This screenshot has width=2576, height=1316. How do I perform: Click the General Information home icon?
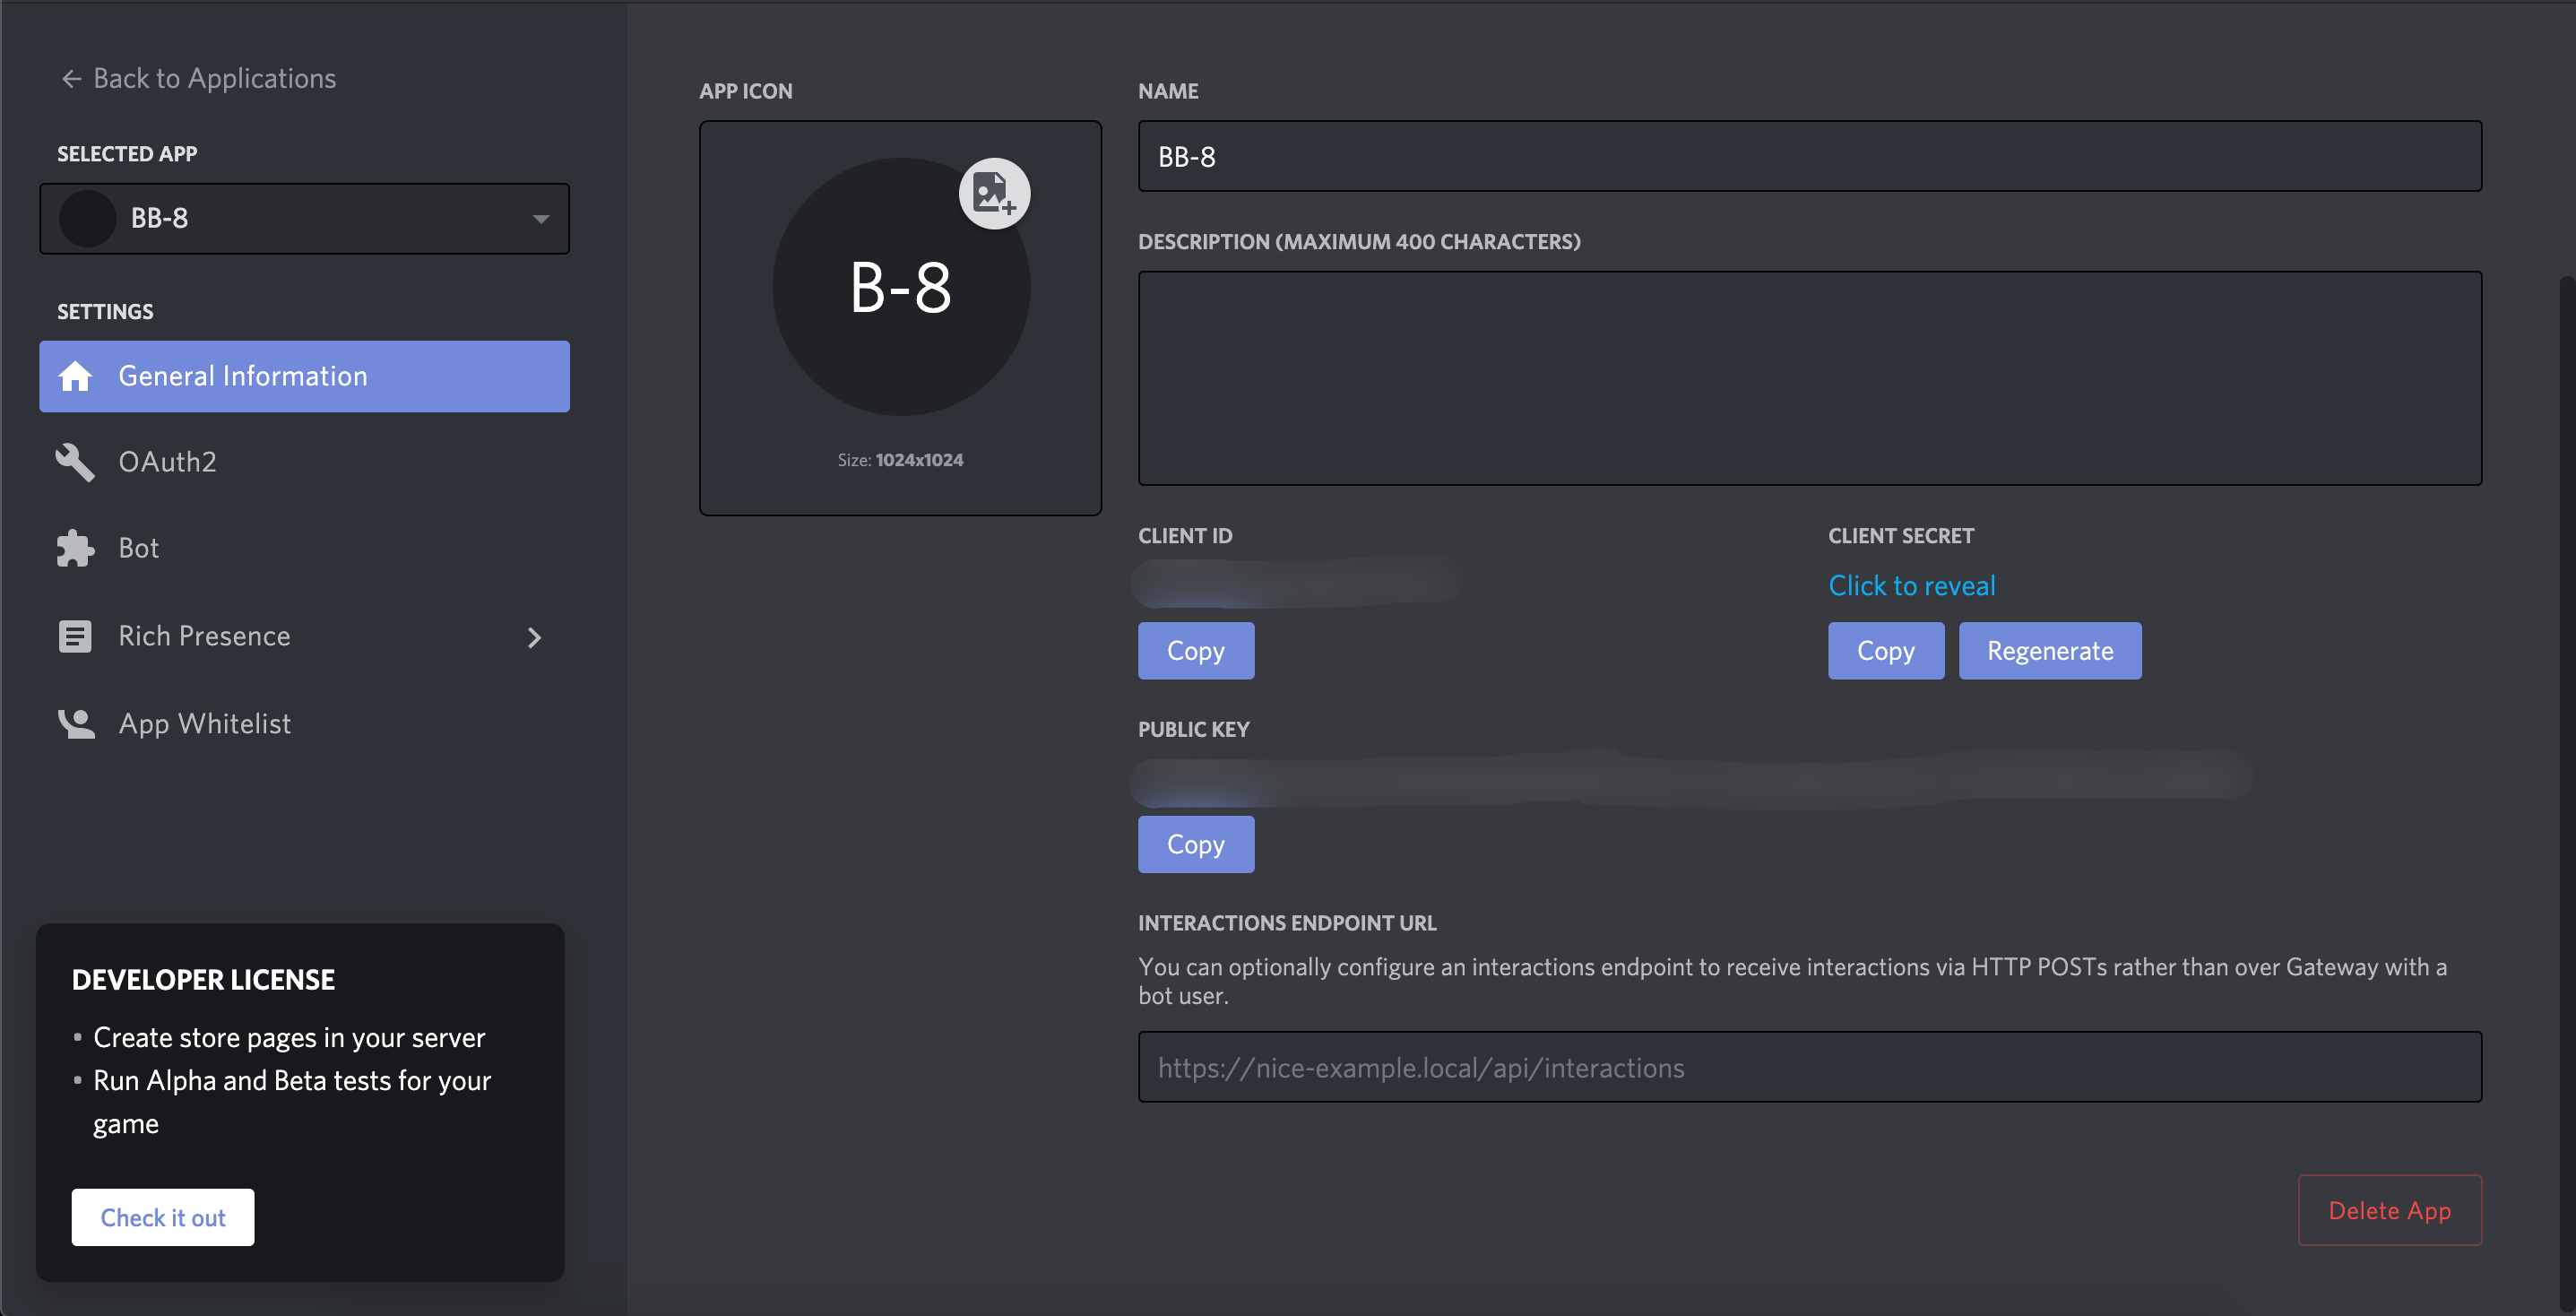tap(75, 376)
